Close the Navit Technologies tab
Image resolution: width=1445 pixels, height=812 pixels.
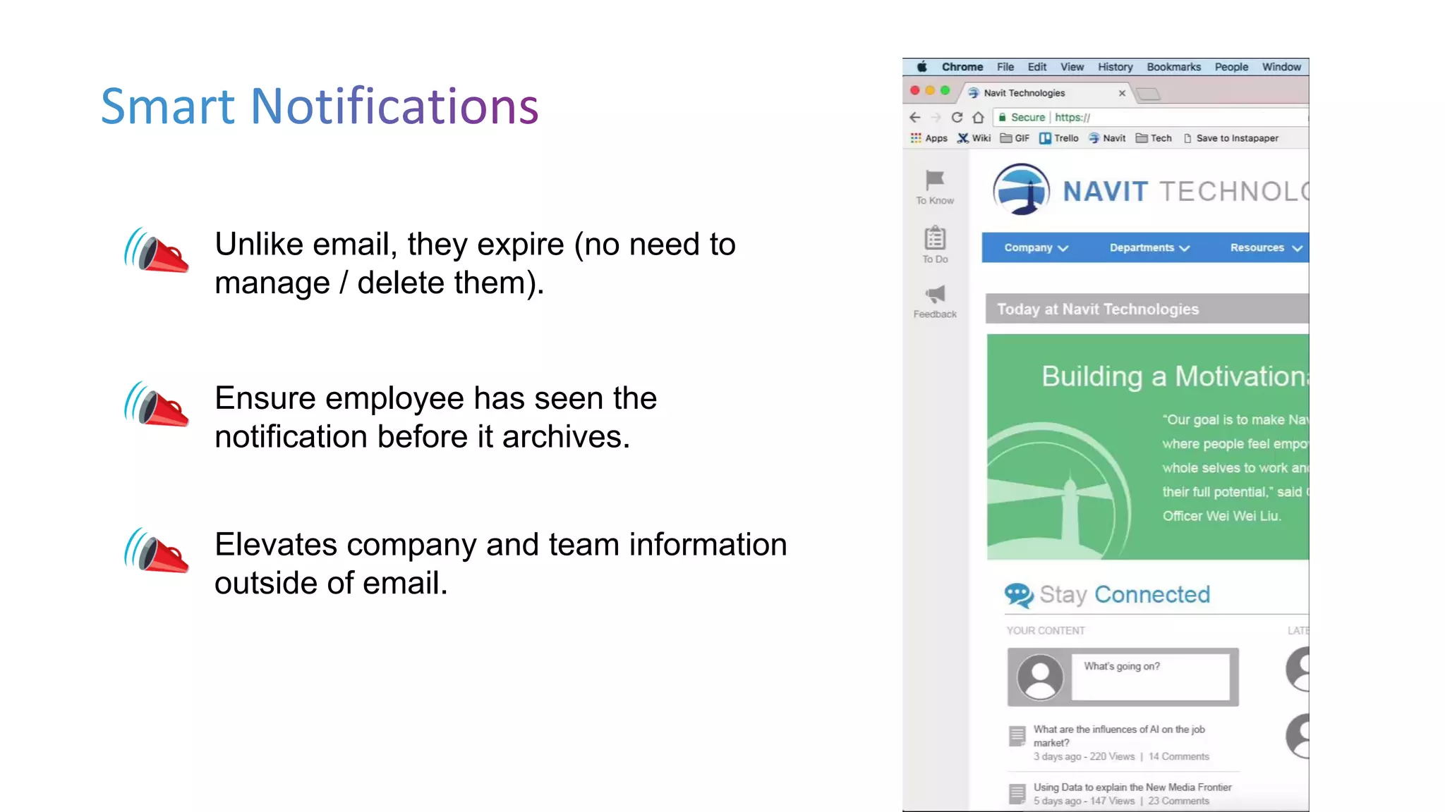[1122, 93]
